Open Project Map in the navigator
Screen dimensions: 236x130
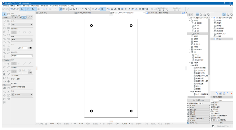point(197,14)
